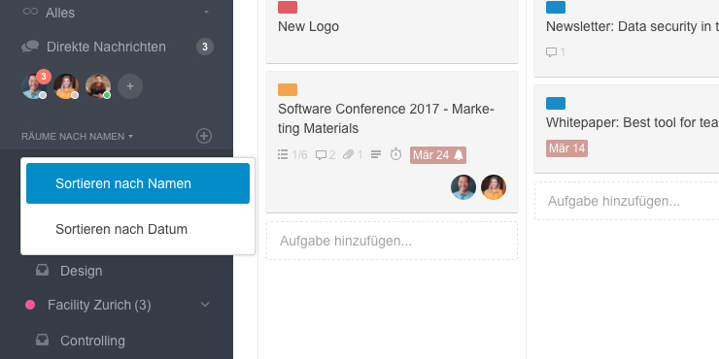
Task: Open the Controlling room
Action: coord(92,341)
